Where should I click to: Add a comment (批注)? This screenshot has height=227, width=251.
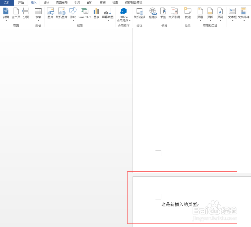point(188,13)
